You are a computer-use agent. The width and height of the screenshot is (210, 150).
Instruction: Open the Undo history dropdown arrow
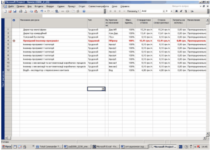coord(45,11)
